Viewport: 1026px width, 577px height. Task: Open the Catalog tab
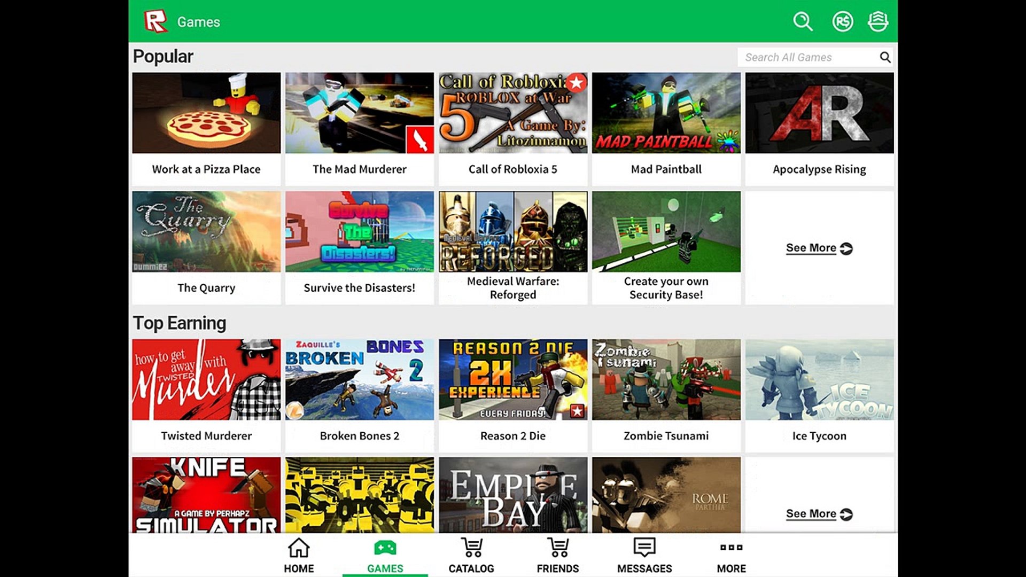point(471,556)
